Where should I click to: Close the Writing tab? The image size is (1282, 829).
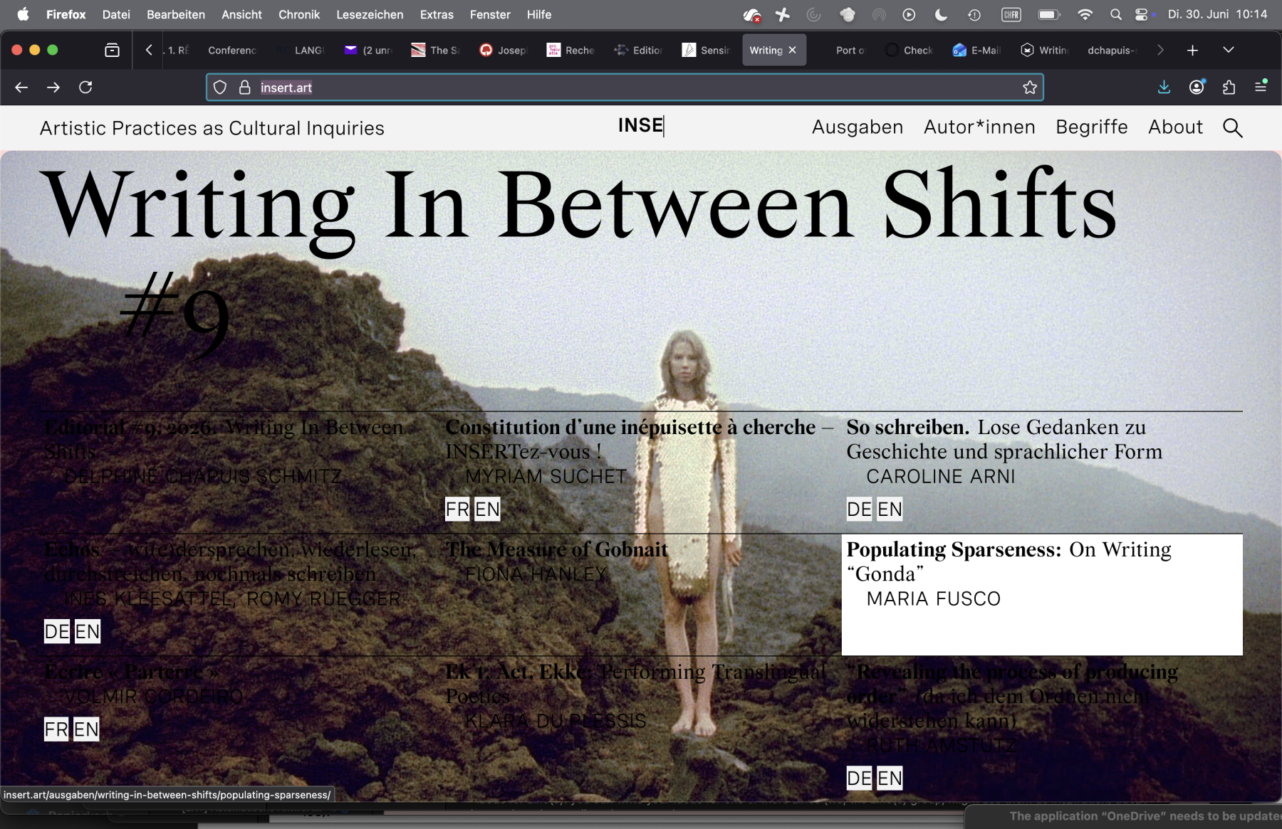[x=792, y=50]
